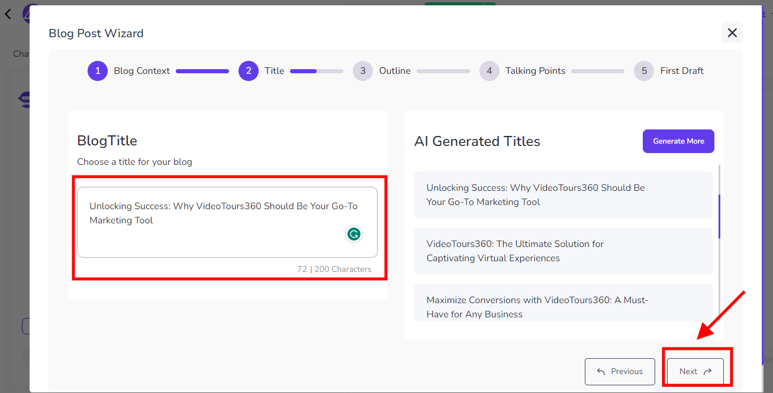Choose title 'Maximize Conversions with VideoTours360...'
The height and width of the screenshot is (393, 773).
[563, 303]
